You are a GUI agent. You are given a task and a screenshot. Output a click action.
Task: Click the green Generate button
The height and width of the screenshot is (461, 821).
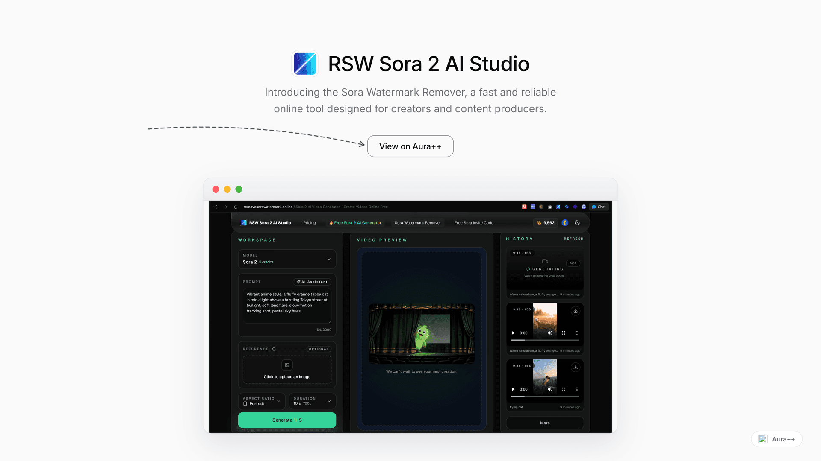287,420
